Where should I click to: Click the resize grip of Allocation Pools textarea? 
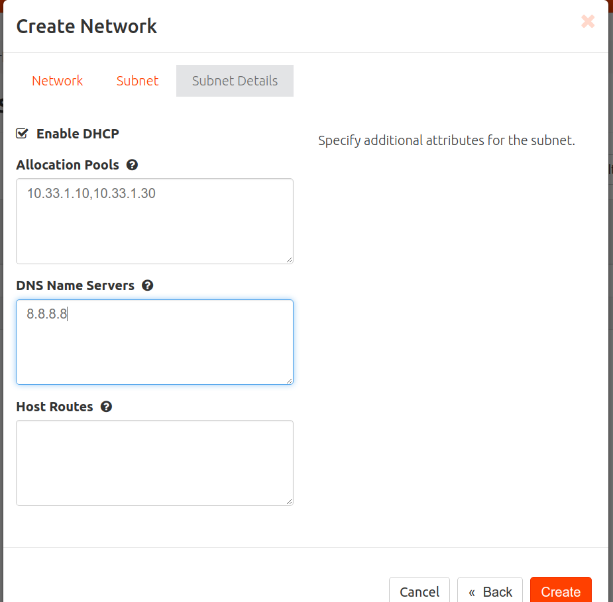pyautogui.click(x=290, y=260)
